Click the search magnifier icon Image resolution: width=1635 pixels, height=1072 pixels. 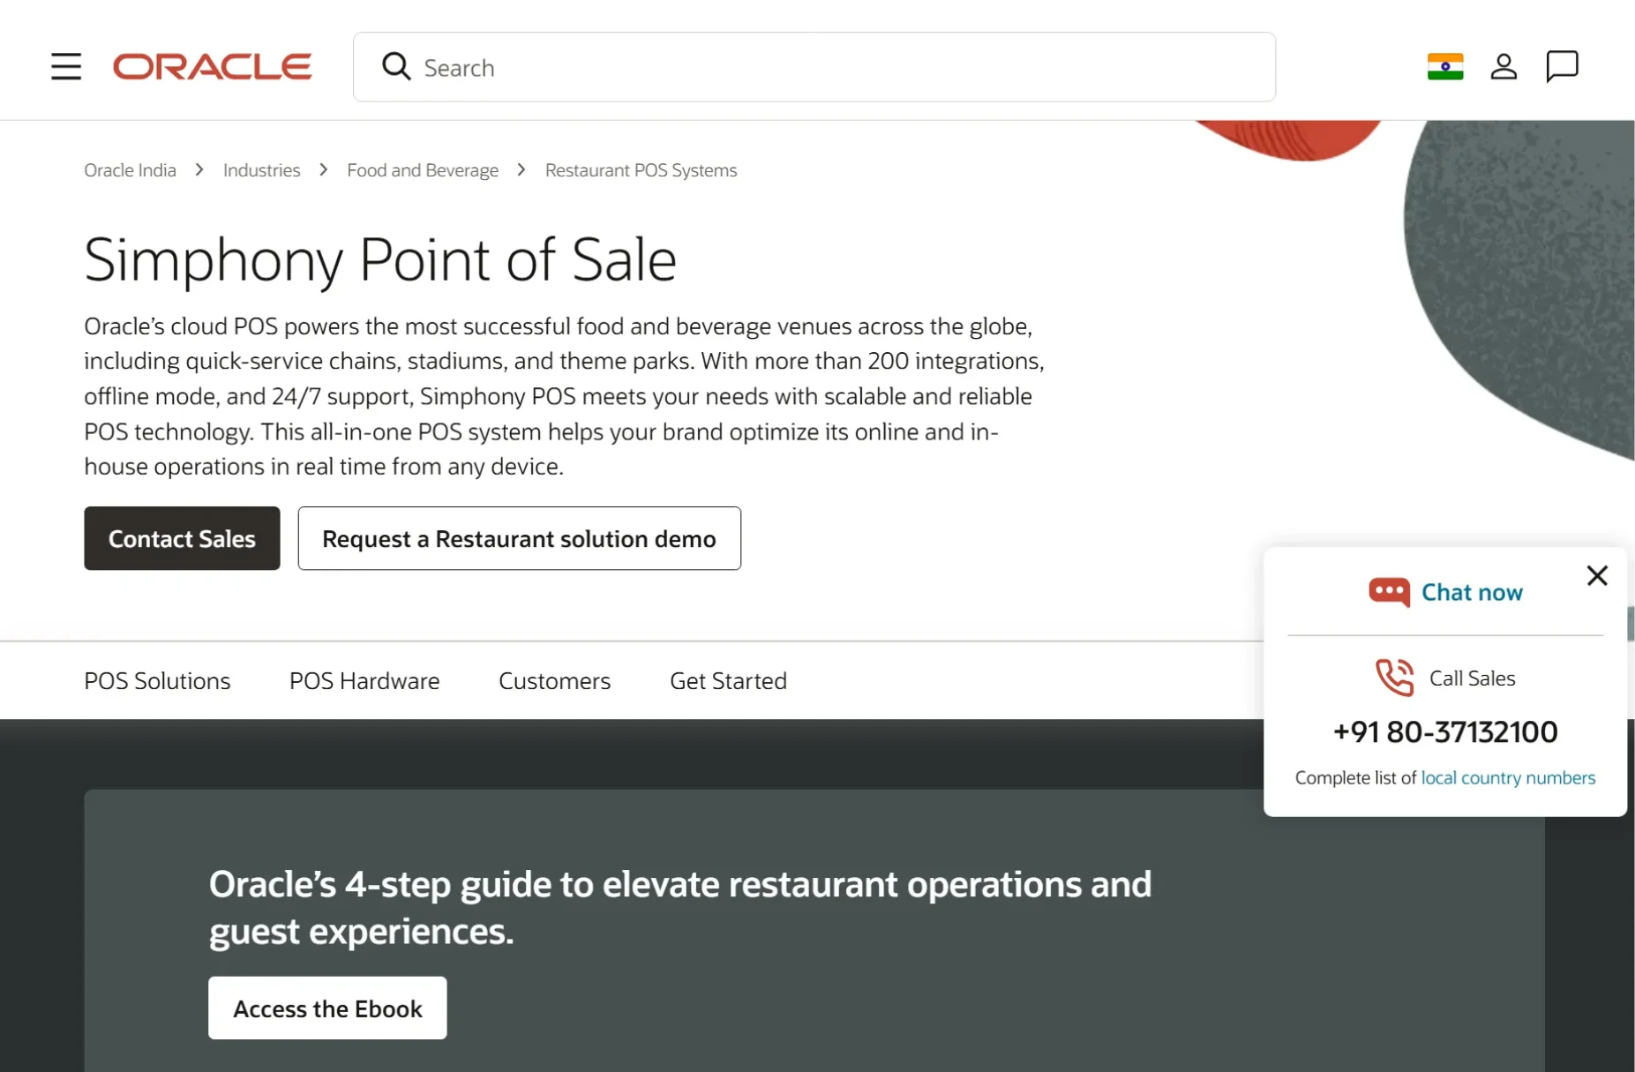click(396, 67)
